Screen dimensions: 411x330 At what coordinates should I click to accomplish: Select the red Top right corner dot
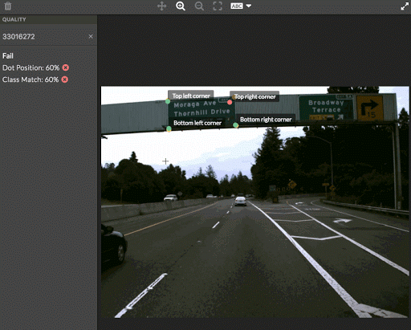230,102
